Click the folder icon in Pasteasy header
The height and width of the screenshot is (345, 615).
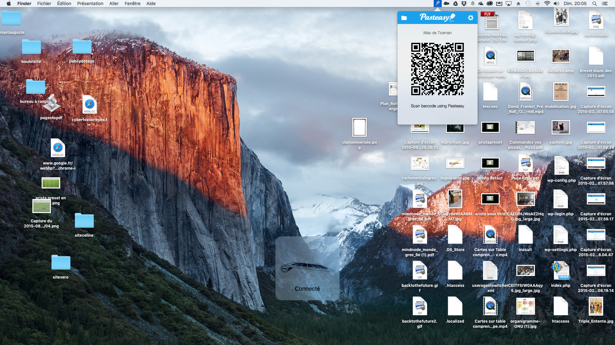click(404, 18)
